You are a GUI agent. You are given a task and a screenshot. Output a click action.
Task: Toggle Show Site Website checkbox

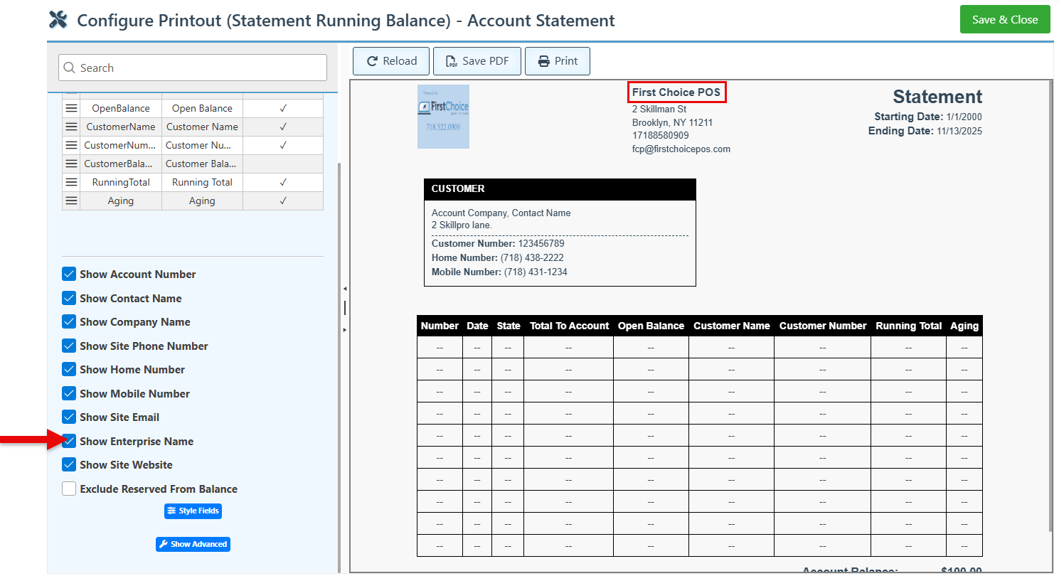pos(69,465)
